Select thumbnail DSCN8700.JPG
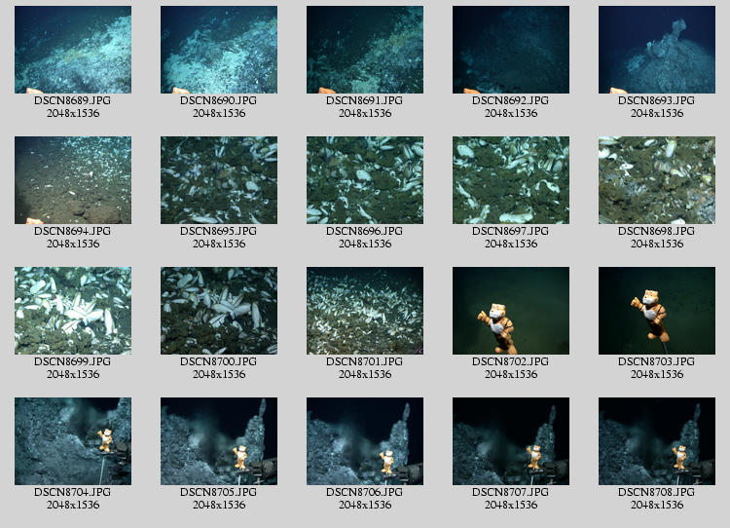Image resolution: width=730 pixels, height=528 pixels. pyautogui.click(x=219, y=311)
